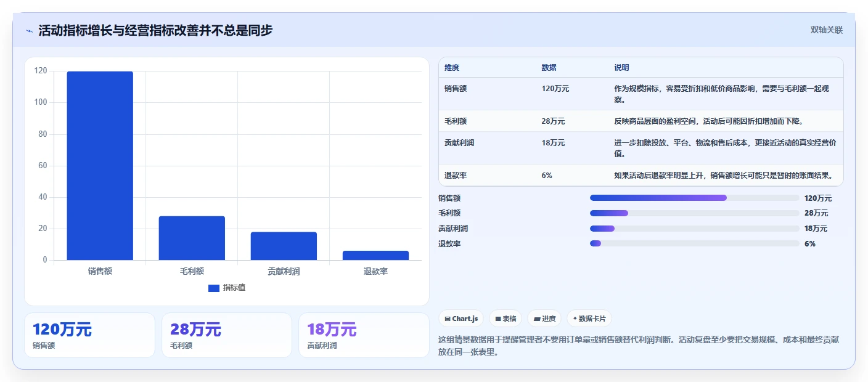The width and height of the screenshot is (868, 382).
Task: Click the 120 y-axis tick label
Action: click(x=41, y=71)
